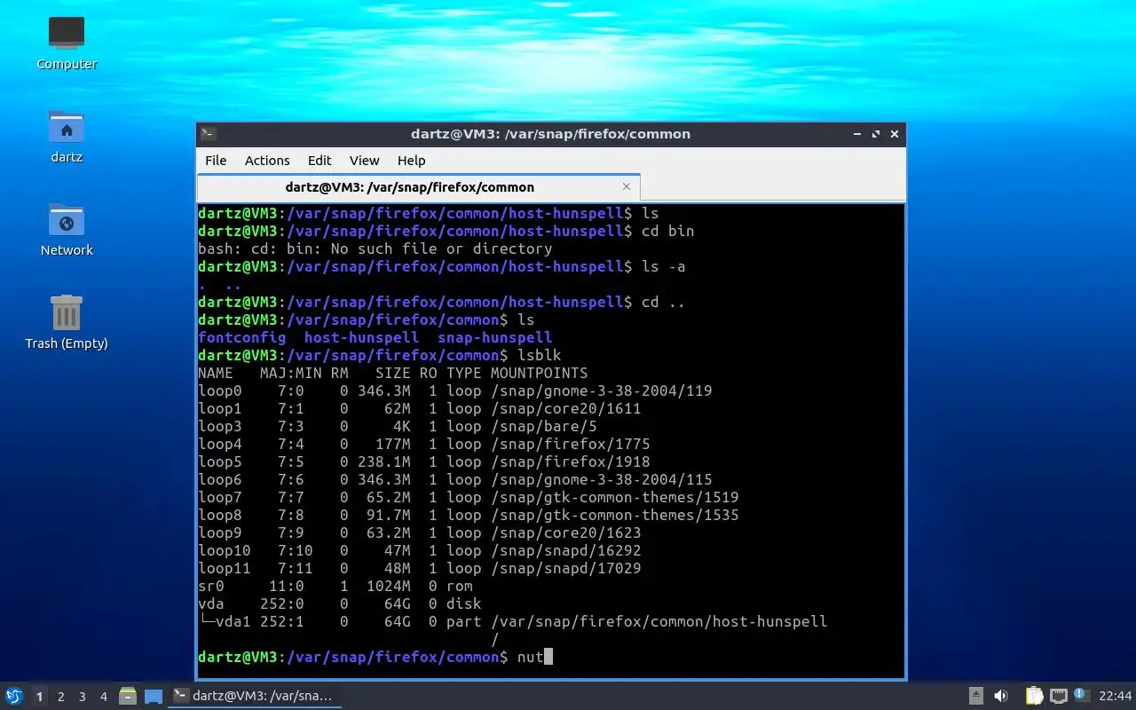This screenshot has height=710, width=1136.
Task: Click the terminal icon in the title bar
Action: pos(208,134)
